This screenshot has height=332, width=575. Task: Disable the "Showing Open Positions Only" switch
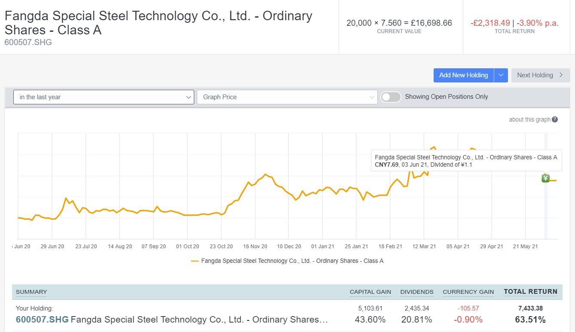(x=391, y=97)
